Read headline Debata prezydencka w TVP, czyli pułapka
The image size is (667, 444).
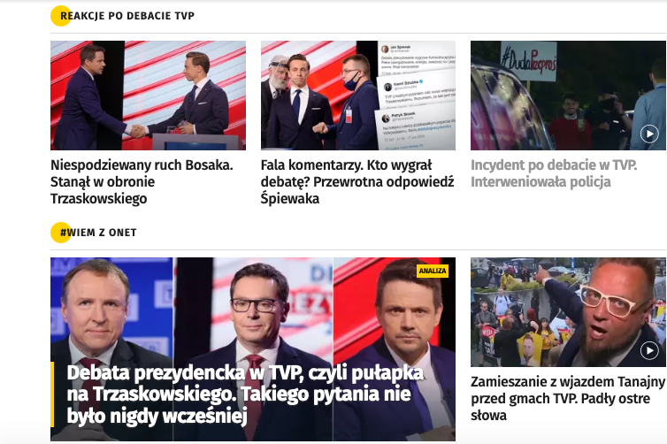click(x=245, y=394)
